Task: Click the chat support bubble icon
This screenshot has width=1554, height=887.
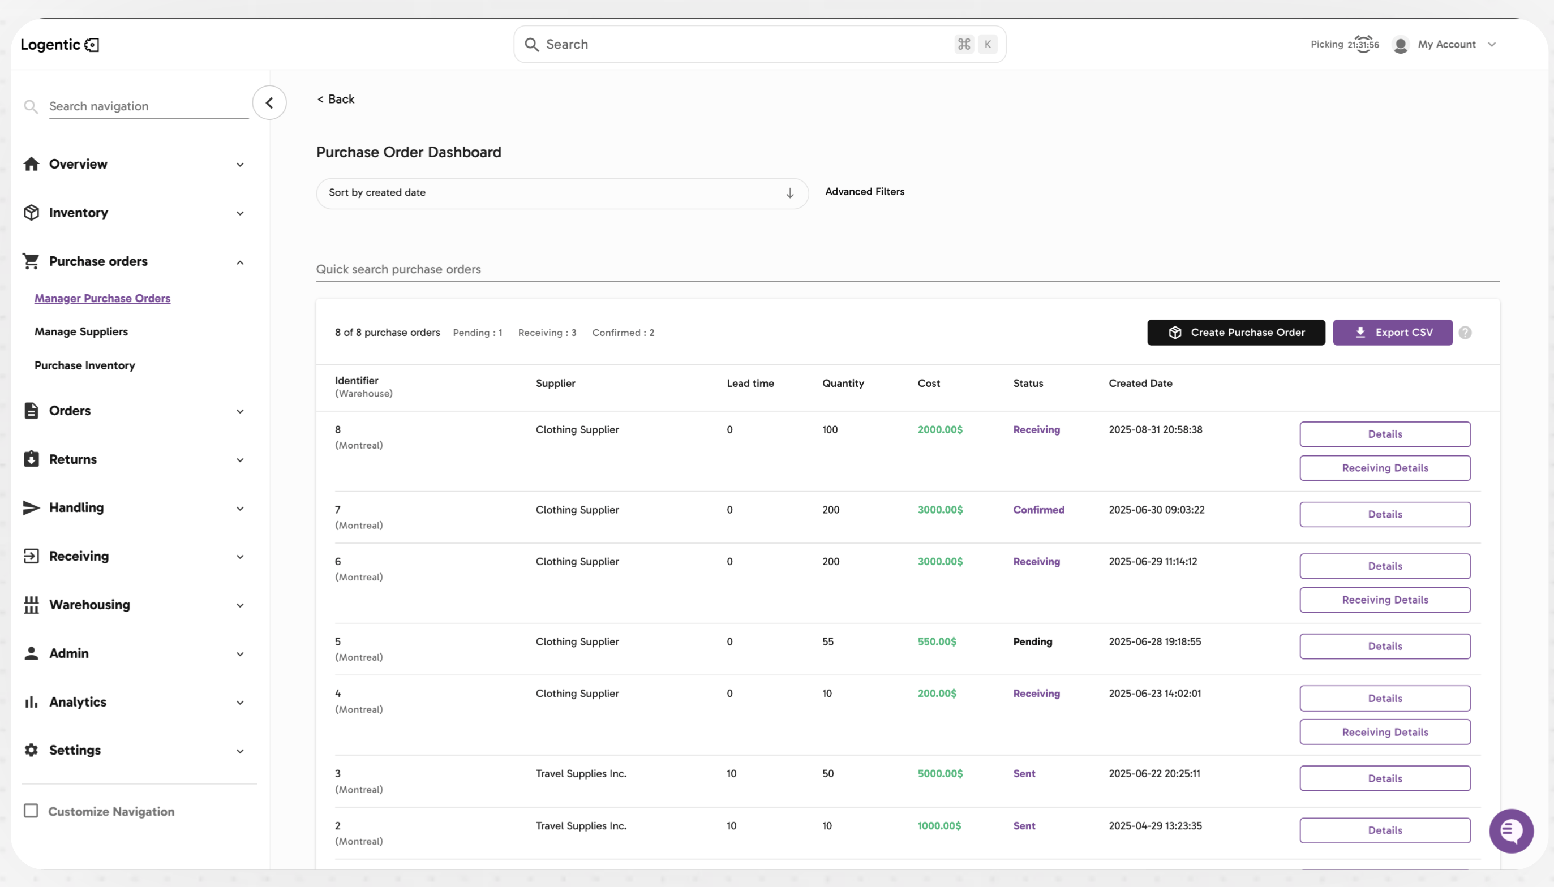Action: [x=1511, y=830]
